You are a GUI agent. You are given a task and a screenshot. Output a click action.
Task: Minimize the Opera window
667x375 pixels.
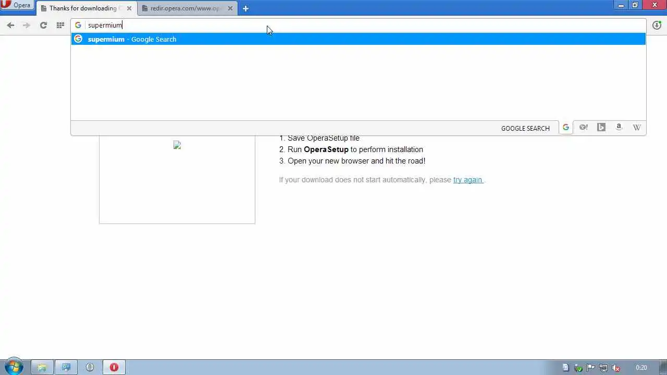(x=621, y=5)
